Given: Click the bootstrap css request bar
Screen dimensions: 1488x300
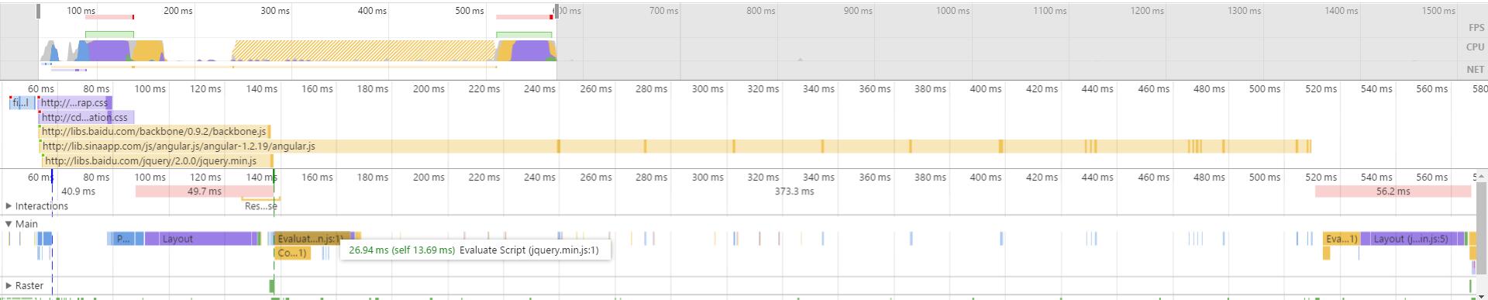Looking at the screenshot, I should point(74,102).
